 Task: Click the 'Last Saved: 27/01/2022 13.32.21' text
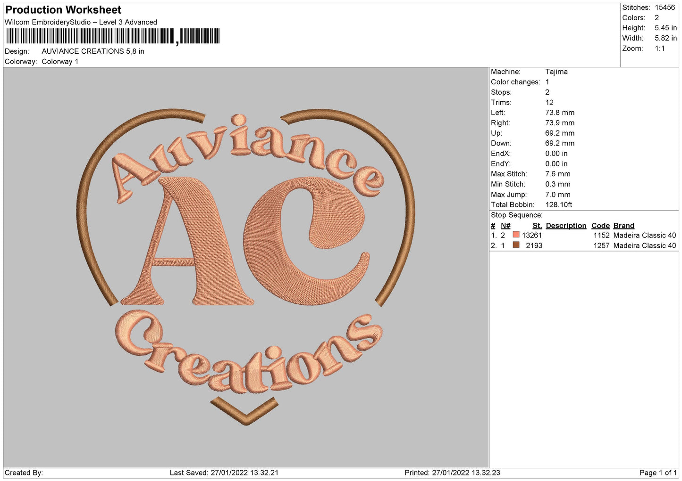coord(224,473)
